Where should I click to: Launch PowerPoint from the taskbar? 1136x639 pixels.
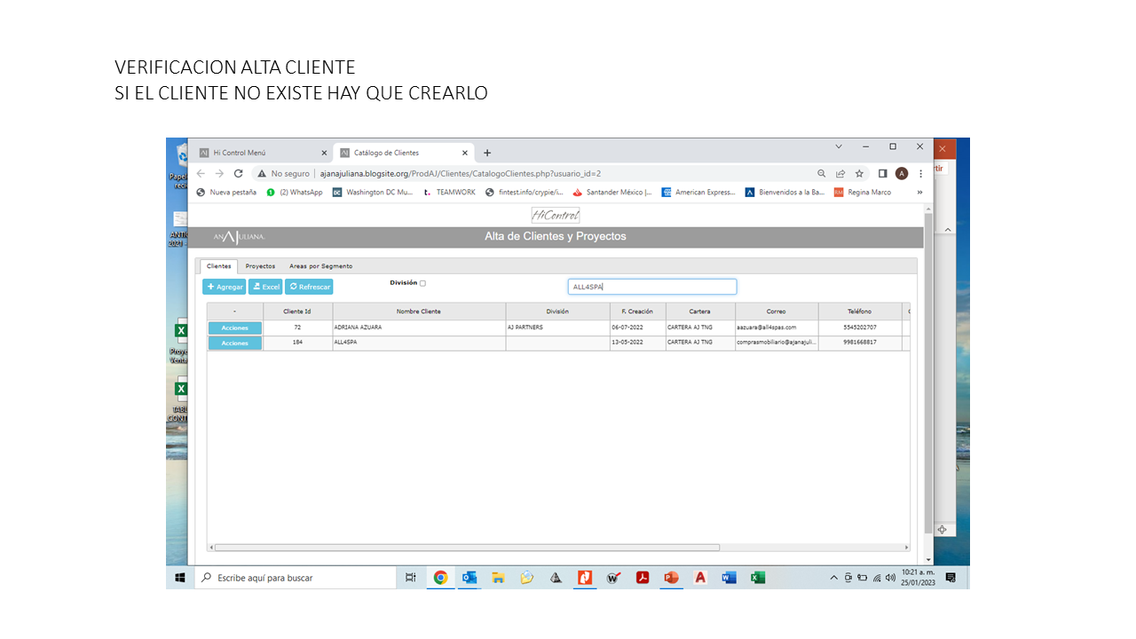click(x=671, y=578)
